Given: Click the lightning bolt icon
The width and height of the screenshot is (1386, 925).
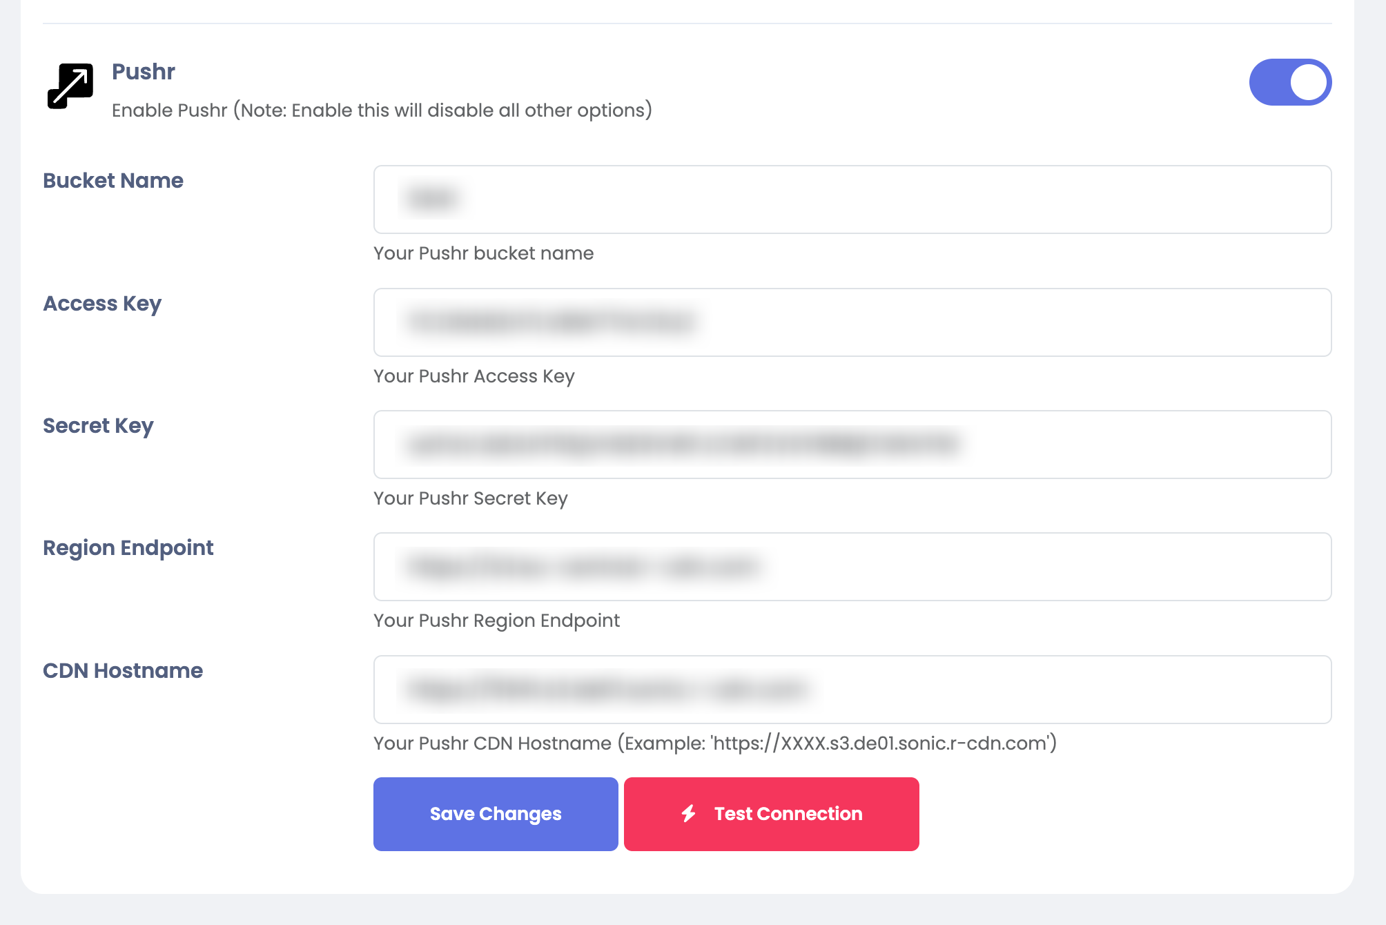Looking at the screenshot, I should (x=689, y=814).
